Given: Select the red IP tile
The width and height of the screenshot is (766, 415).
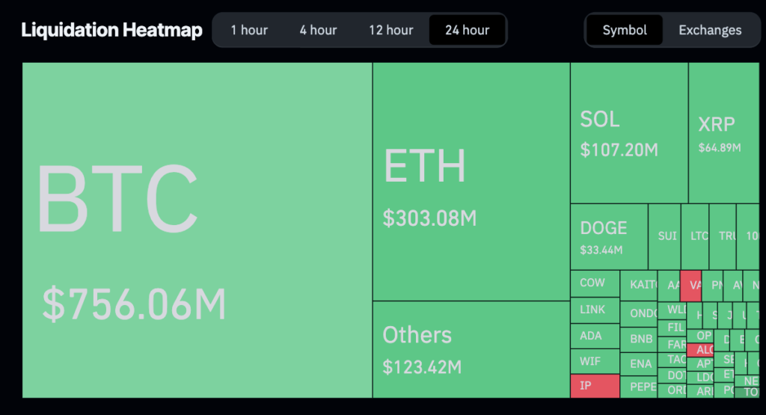Looking at the screenshot, I should click(595, 386).
